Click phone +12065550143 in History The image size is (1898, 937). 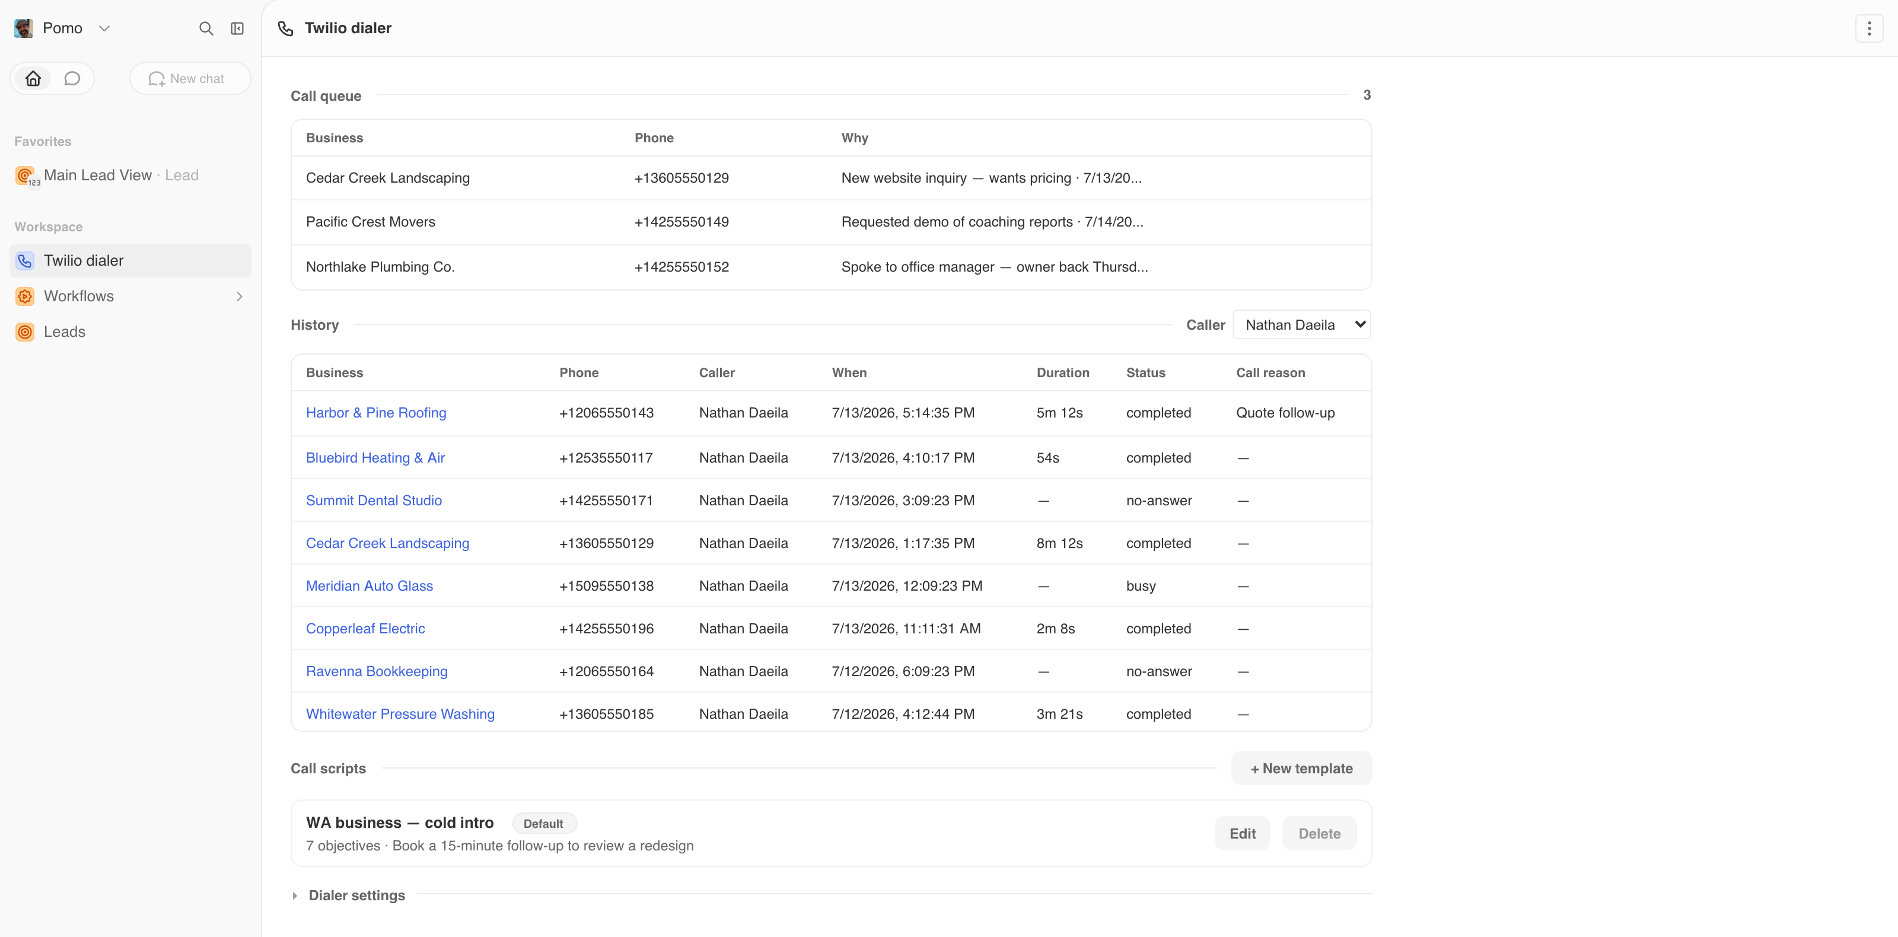[606, 413]
